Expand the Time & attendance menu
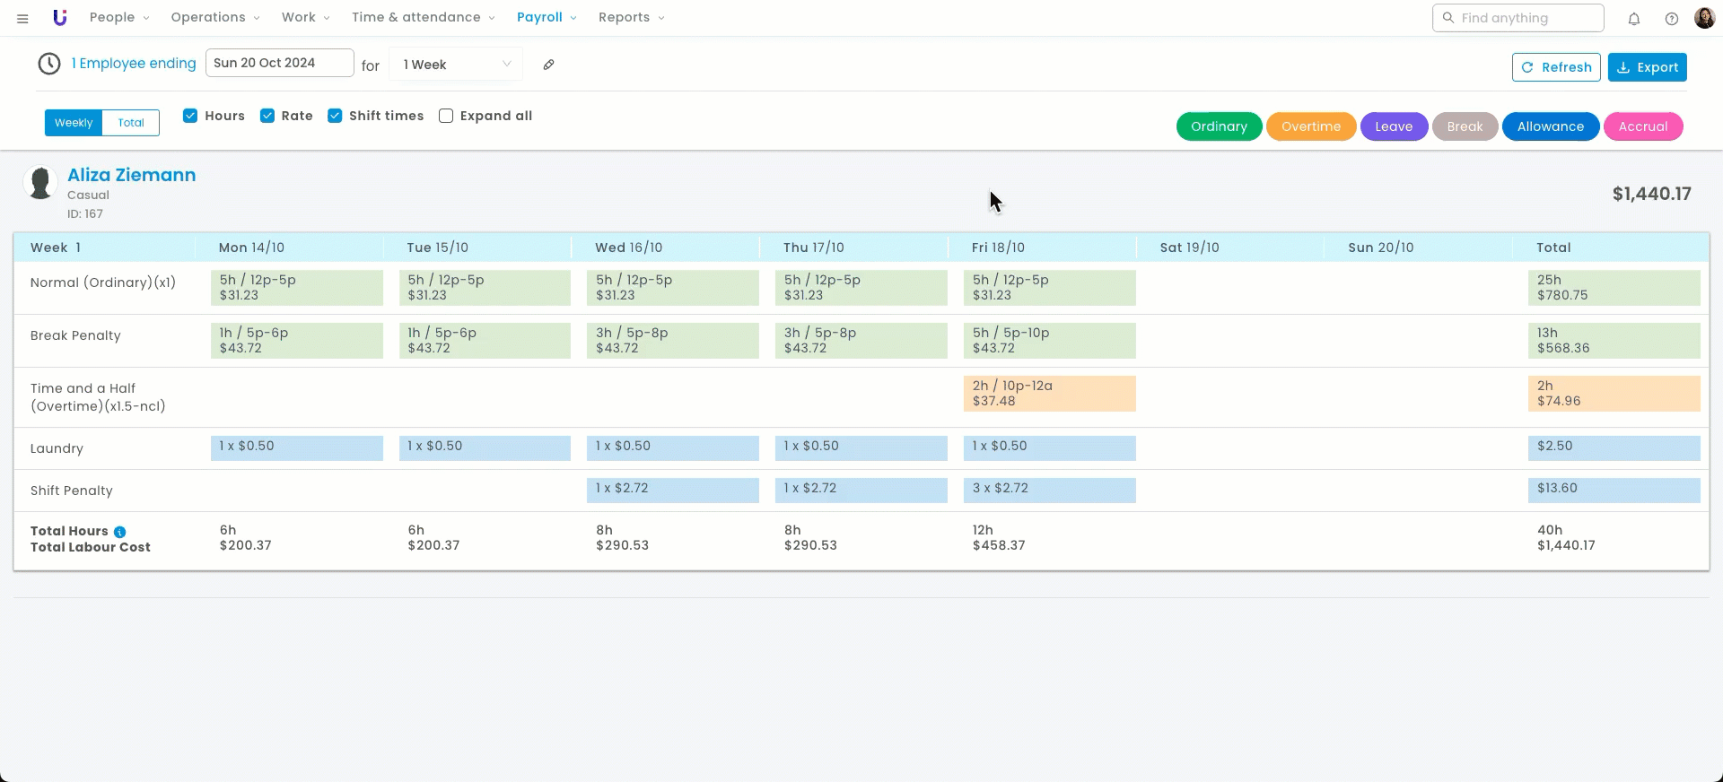The width and height of the screenshot is (1723, 782). point(423,18)
